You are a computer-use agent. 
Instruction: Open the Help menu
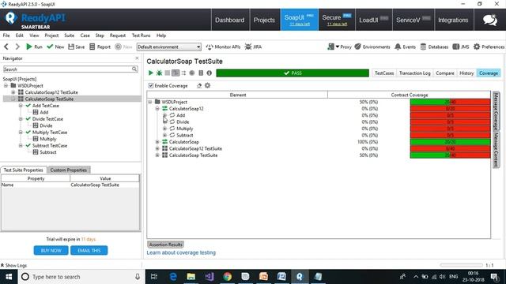coord(161,35)
